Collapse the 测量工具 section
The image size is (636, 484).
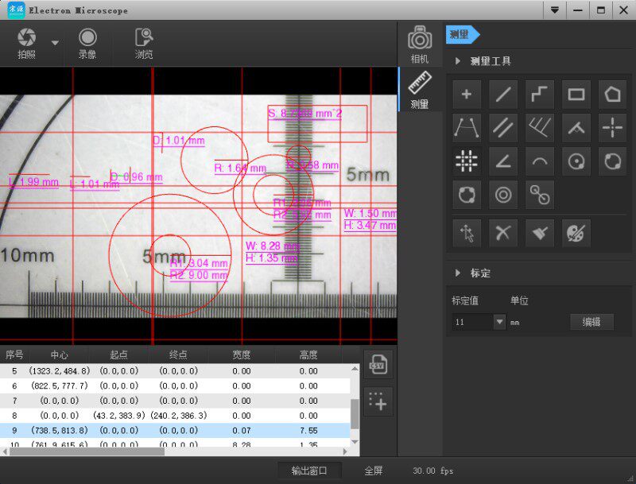458,61
